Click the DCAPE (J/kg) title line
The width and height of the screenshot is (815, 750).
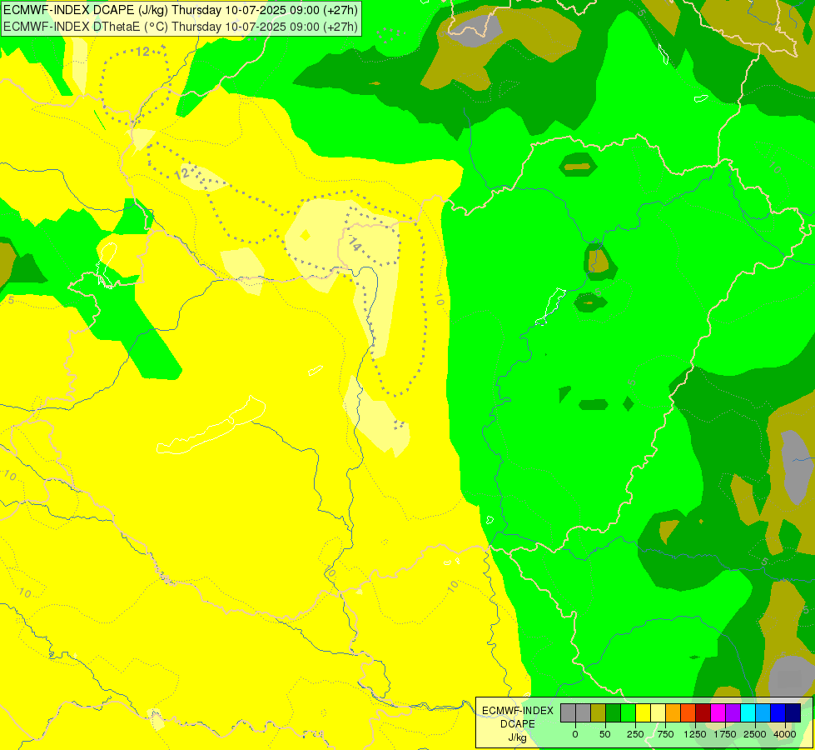pos(181,10)
